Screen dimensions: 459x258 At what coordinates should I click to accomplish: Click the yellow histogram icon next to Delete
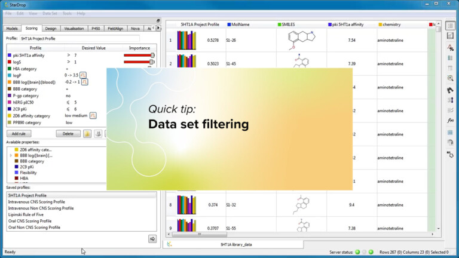coord(87,134)
